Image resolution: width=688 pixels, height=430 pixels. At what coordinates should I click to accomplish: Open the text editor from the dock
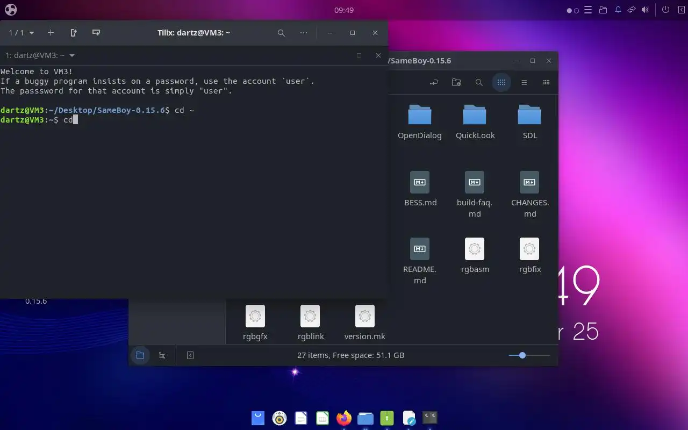[408, 418]
